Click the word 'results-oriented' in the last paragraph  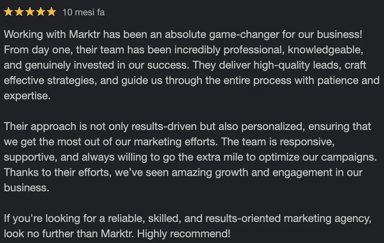coord(243,218)
